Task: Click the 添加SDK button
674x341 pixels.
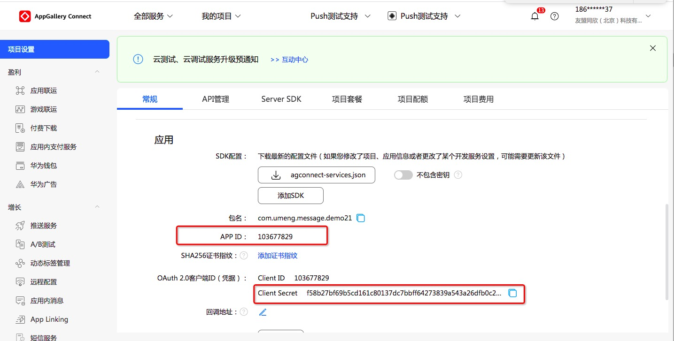Action: pyautogui.click(x=291, y=196)
